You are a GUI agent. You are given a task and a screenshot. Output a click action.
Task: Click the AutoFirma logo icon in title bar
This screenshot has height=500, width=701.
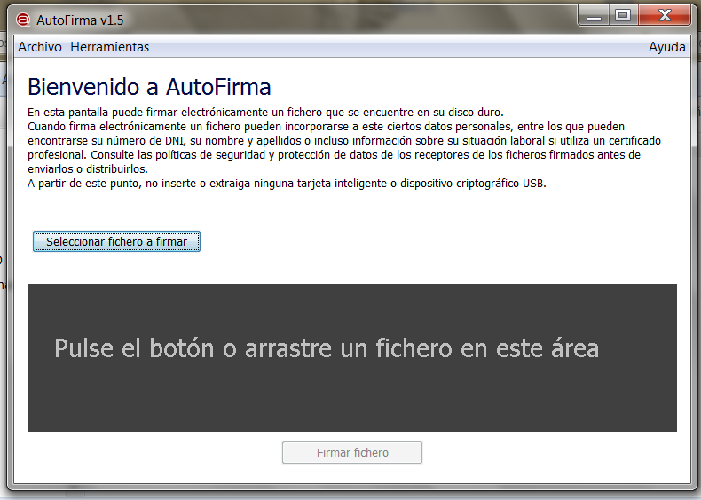(x=23, y=20)
